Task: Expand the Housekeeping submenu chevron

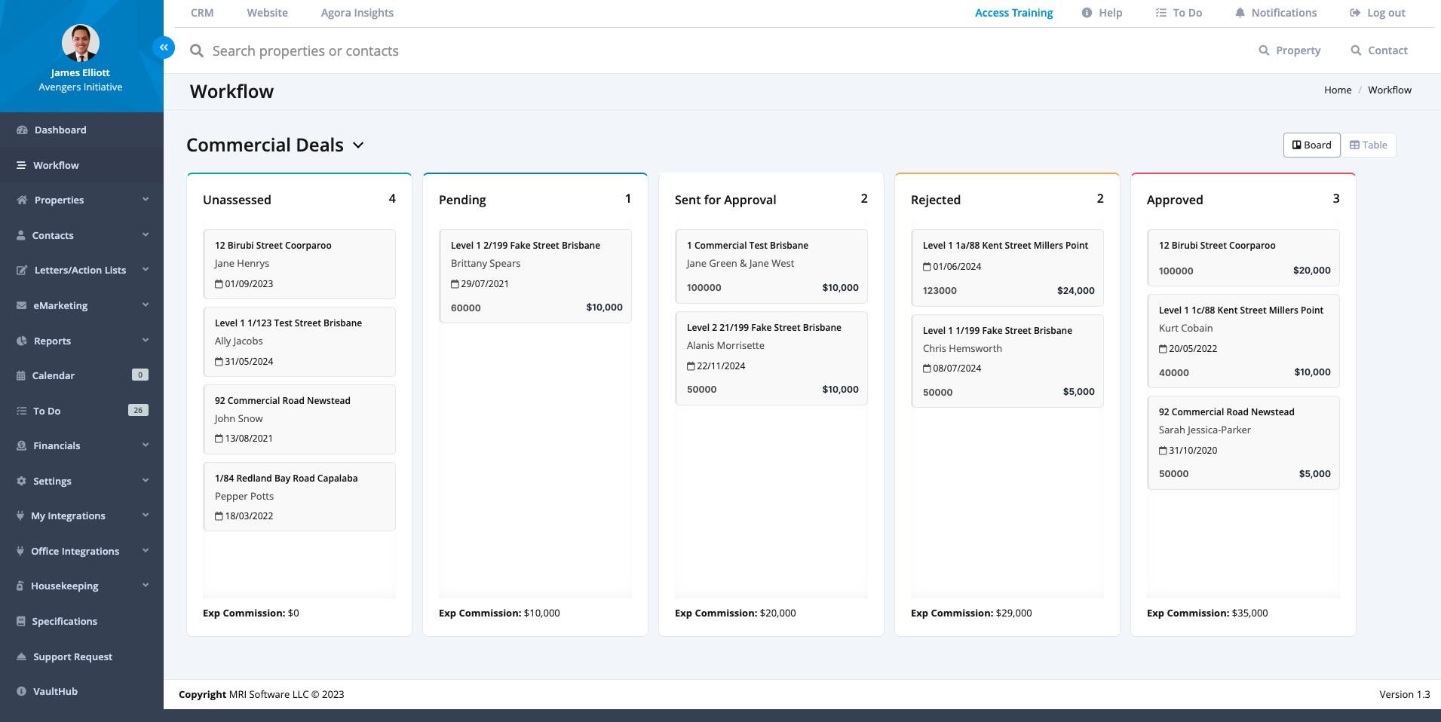Action: (x=146, y=586)
